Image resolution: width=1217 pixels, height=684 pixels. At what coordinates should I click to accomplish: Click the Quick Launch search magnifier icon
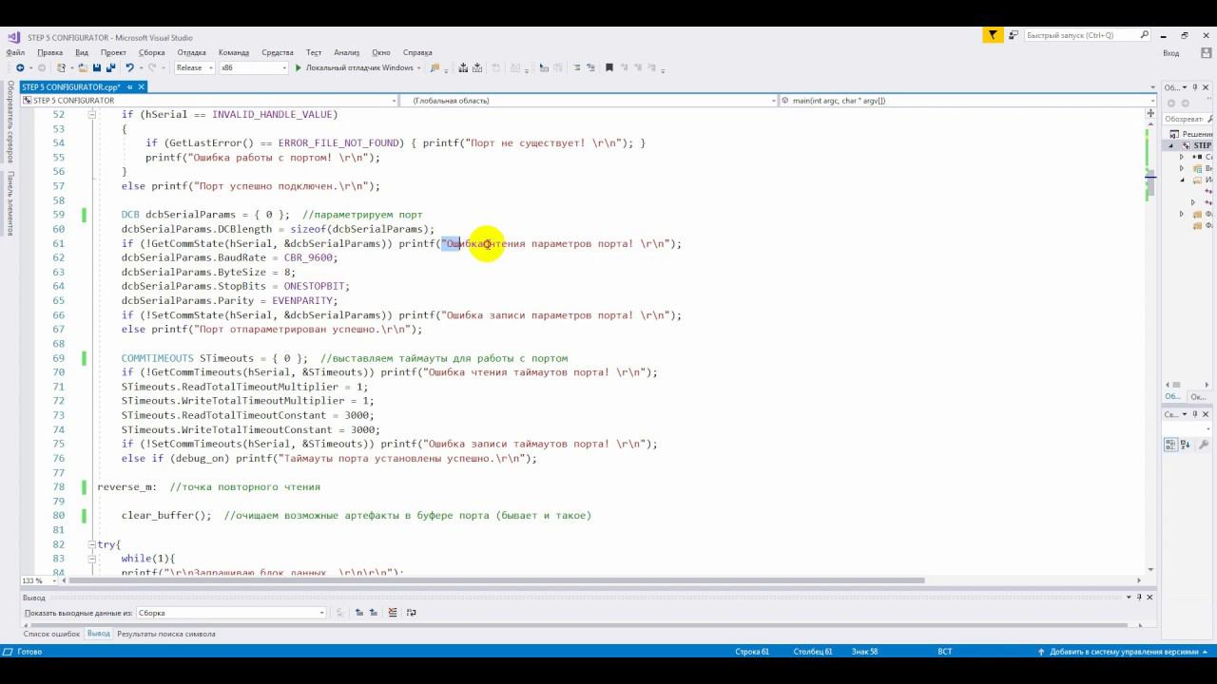coord(1145,35)
